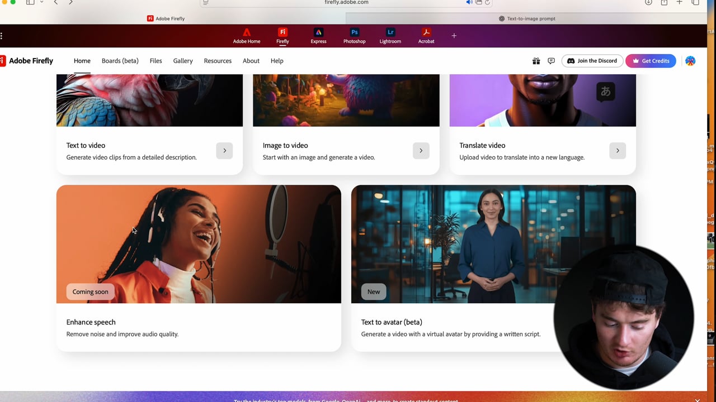Open the Enhance speech card image
The height and width of the screenshot is (402, 716).
click(x=199, y=244)
